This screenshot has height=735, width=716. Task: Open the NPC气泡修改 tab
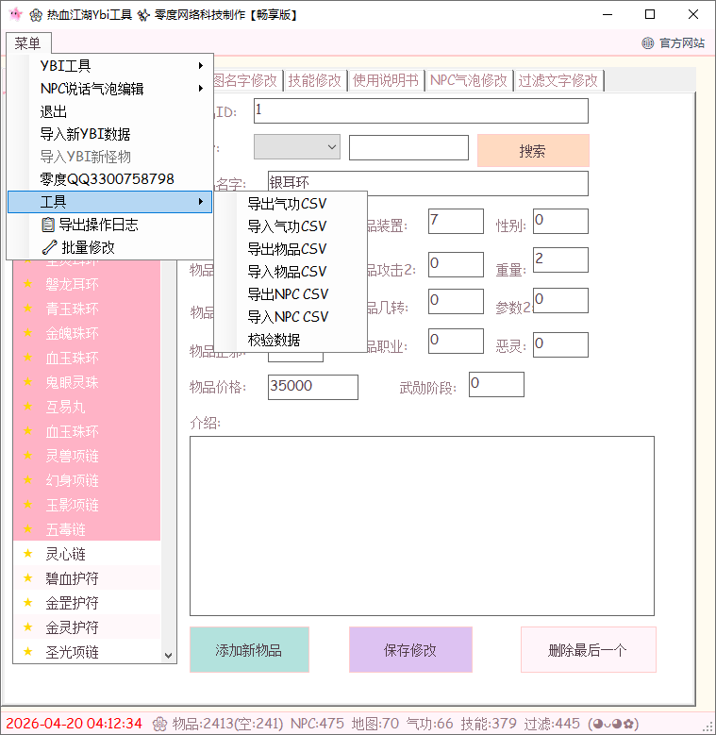(x=469, y=80)
